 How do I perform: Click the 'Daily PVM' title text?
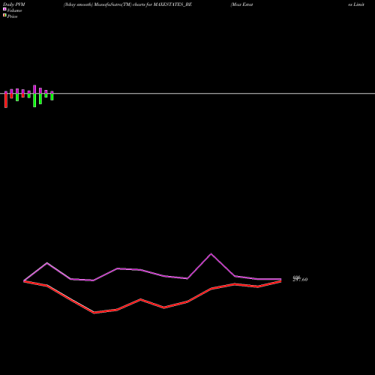[x=14, y=4]
